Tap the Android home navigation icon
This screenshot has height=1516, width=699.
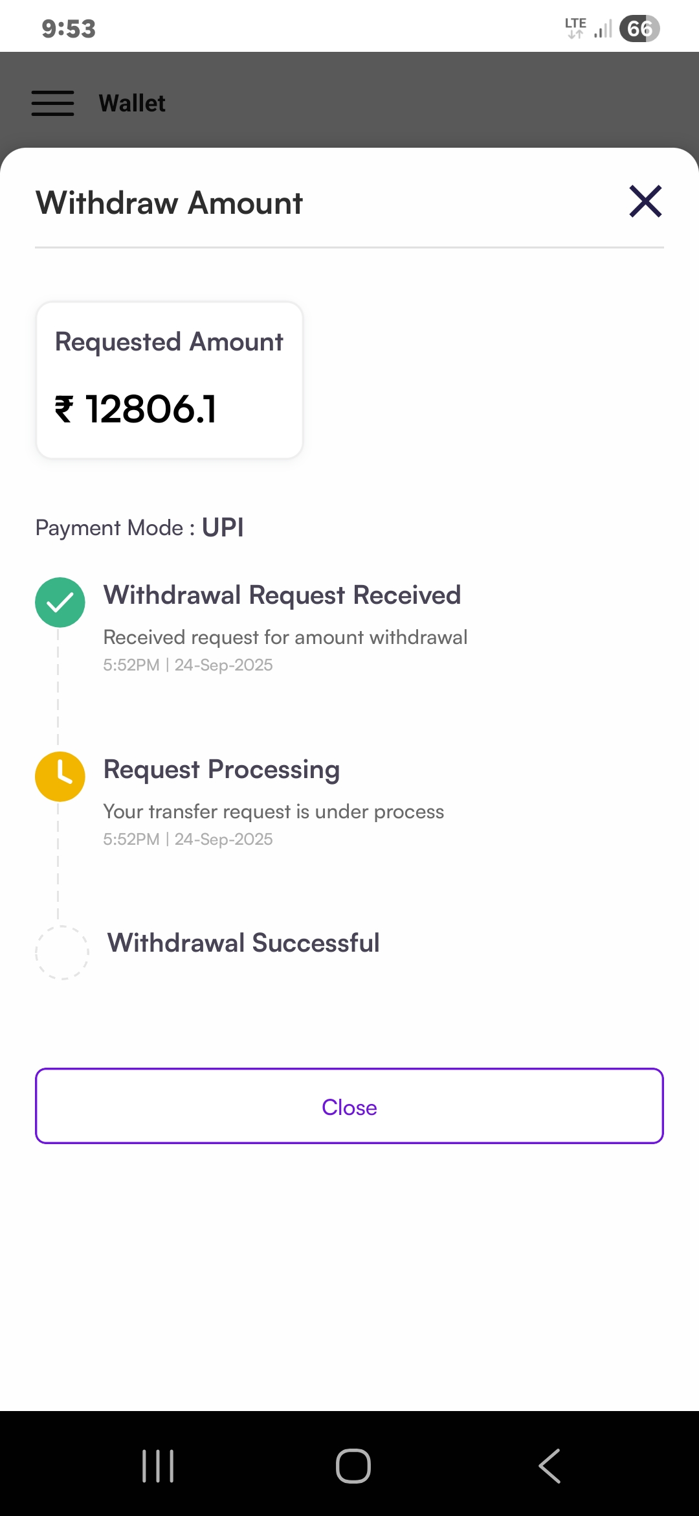353,1465
